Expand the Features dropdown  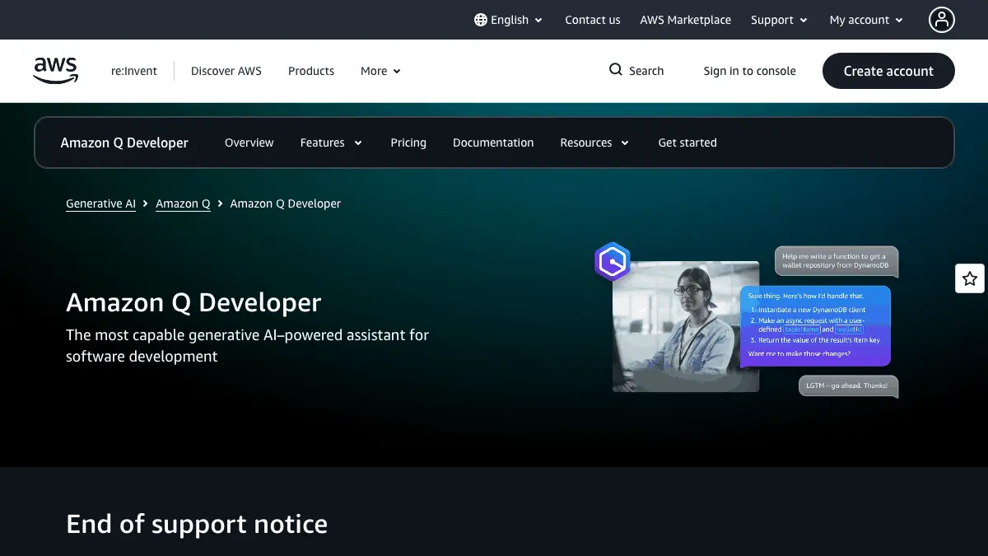pyautogui.click(x=331, y=143)
